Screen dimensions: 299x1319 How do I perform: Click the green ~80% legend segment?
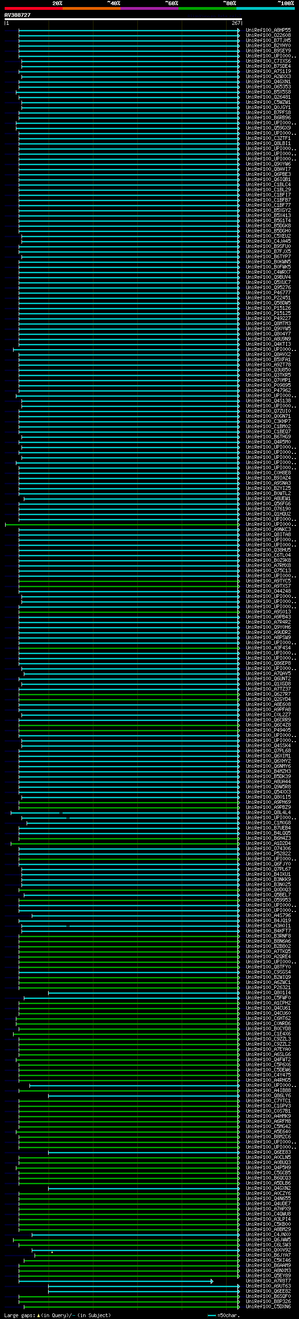(207, 8)
